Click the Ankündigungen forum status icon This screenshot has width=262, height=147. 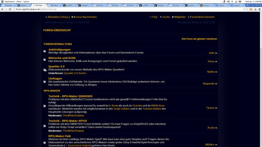(45, 51)
